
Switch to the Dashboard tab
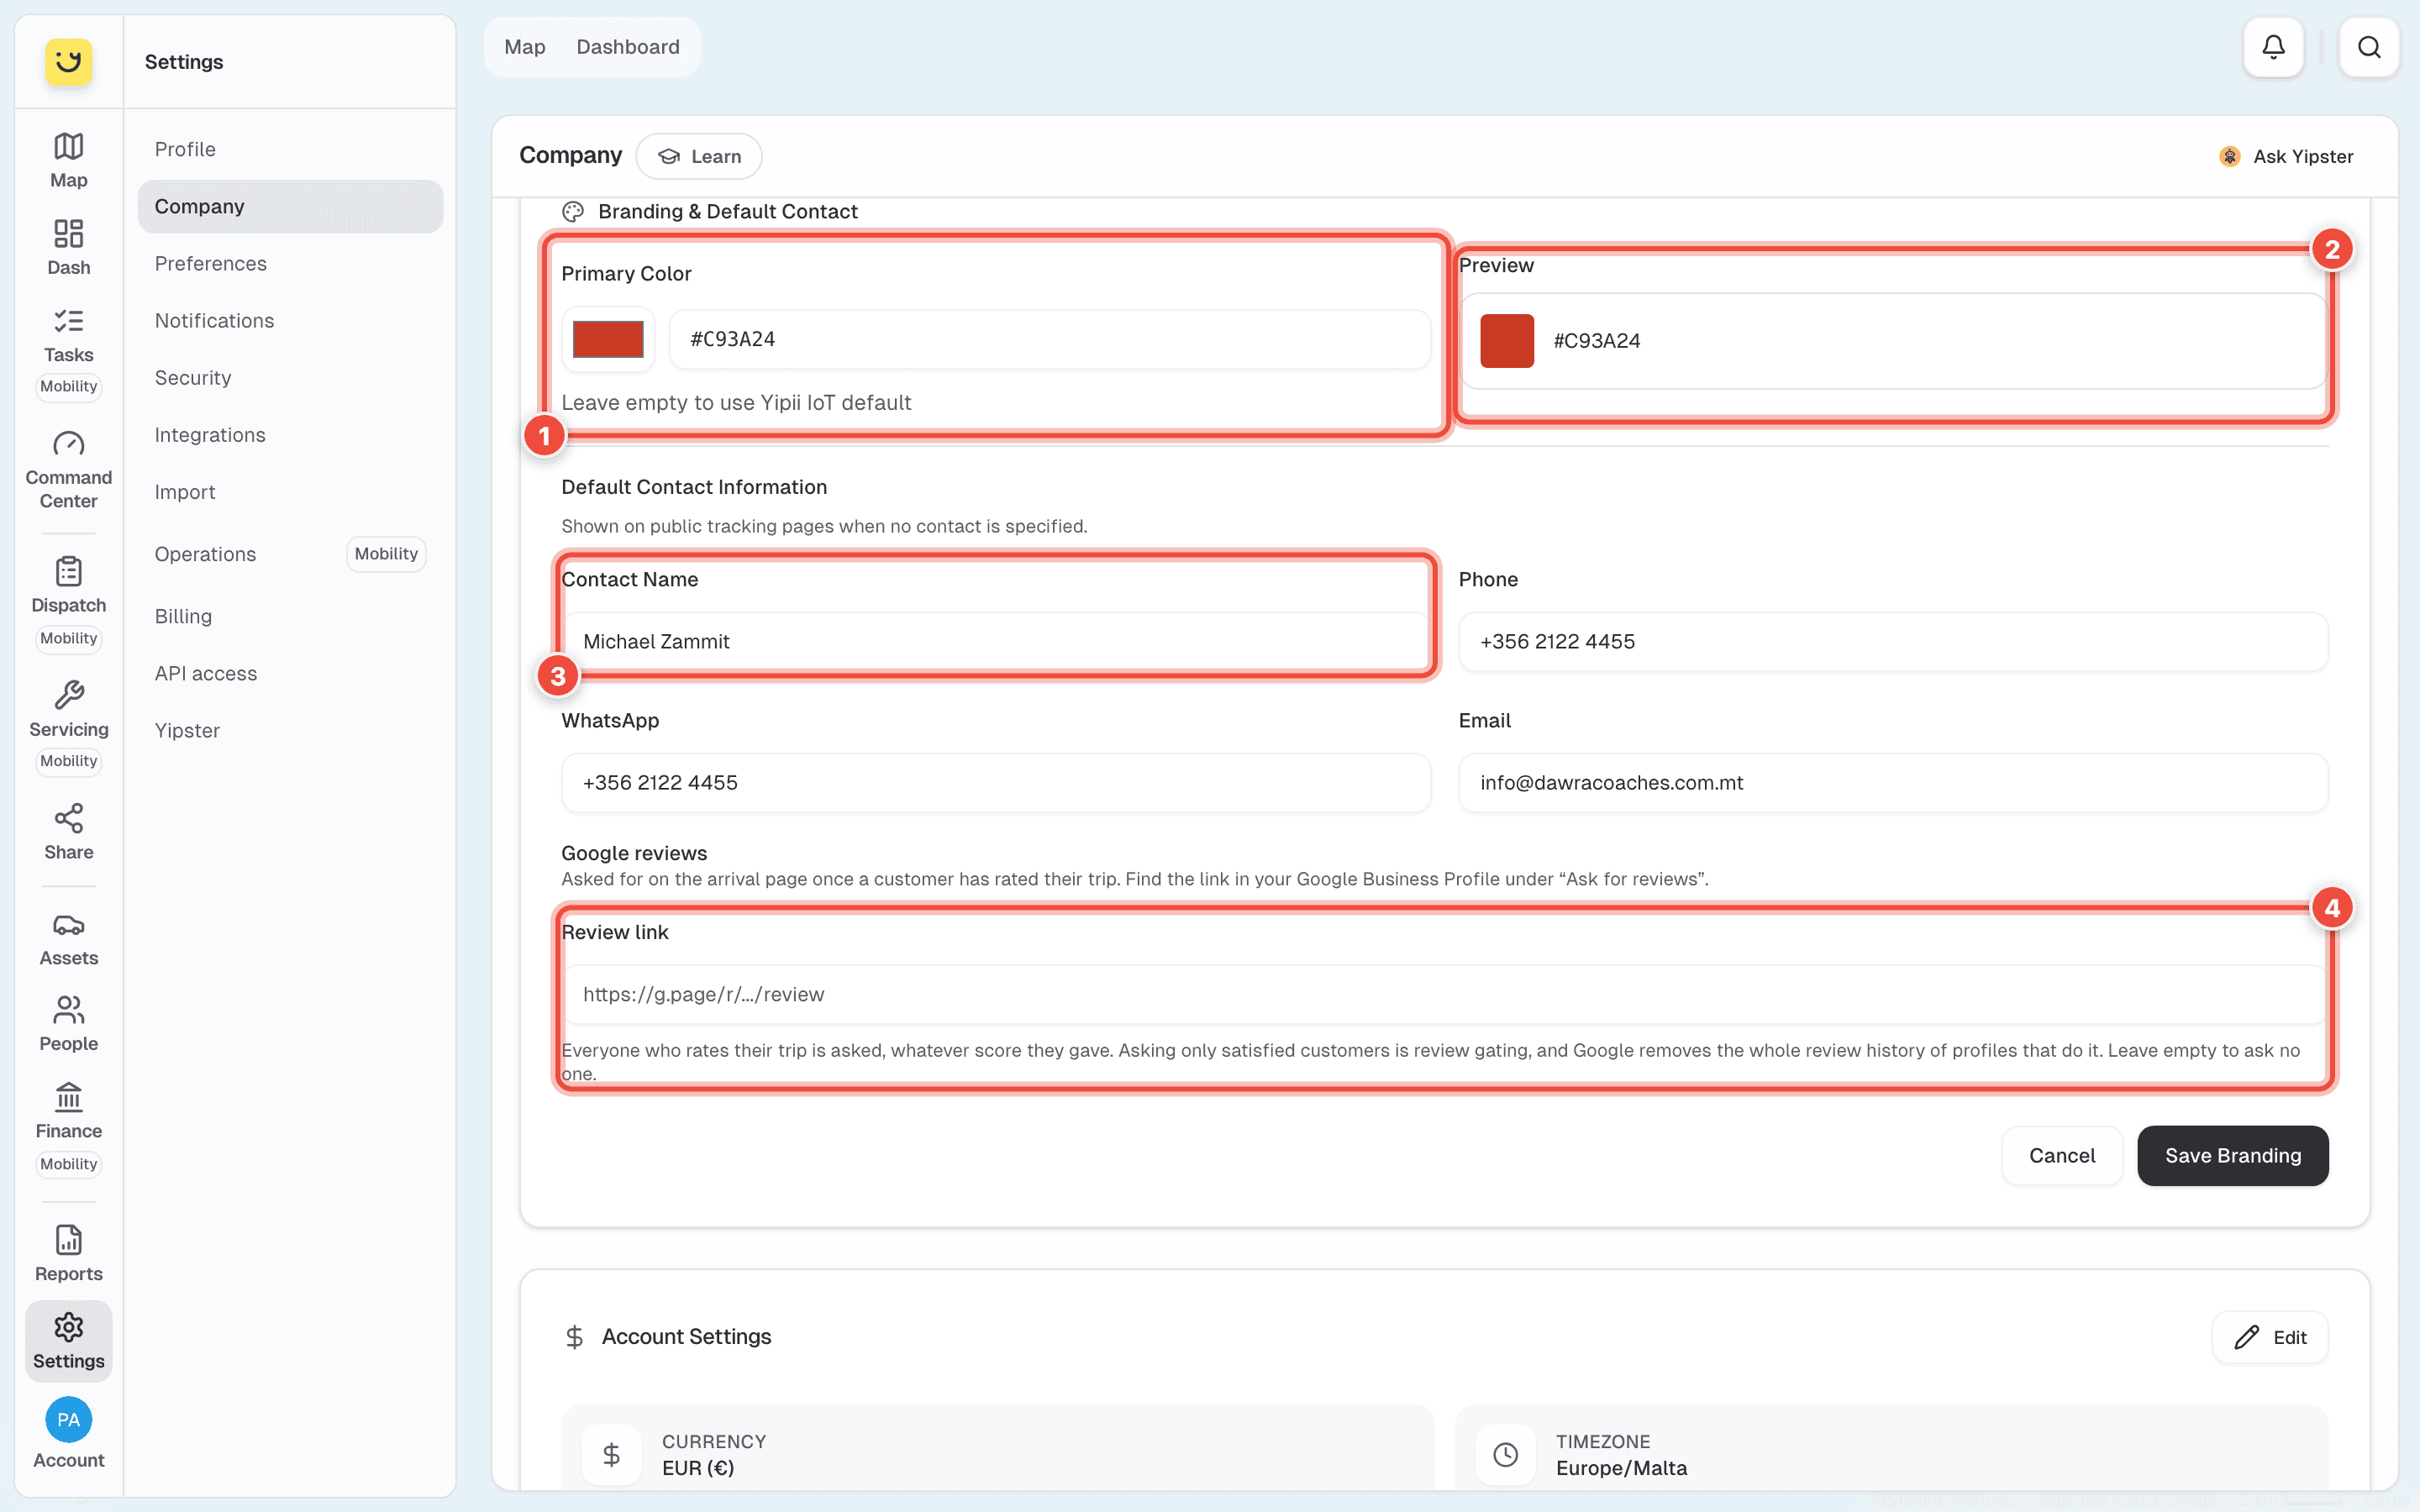pyautogui.click(x=628, y=47)
